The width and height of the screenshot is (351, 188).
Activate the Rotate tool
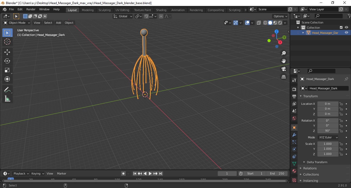[7, 61]
